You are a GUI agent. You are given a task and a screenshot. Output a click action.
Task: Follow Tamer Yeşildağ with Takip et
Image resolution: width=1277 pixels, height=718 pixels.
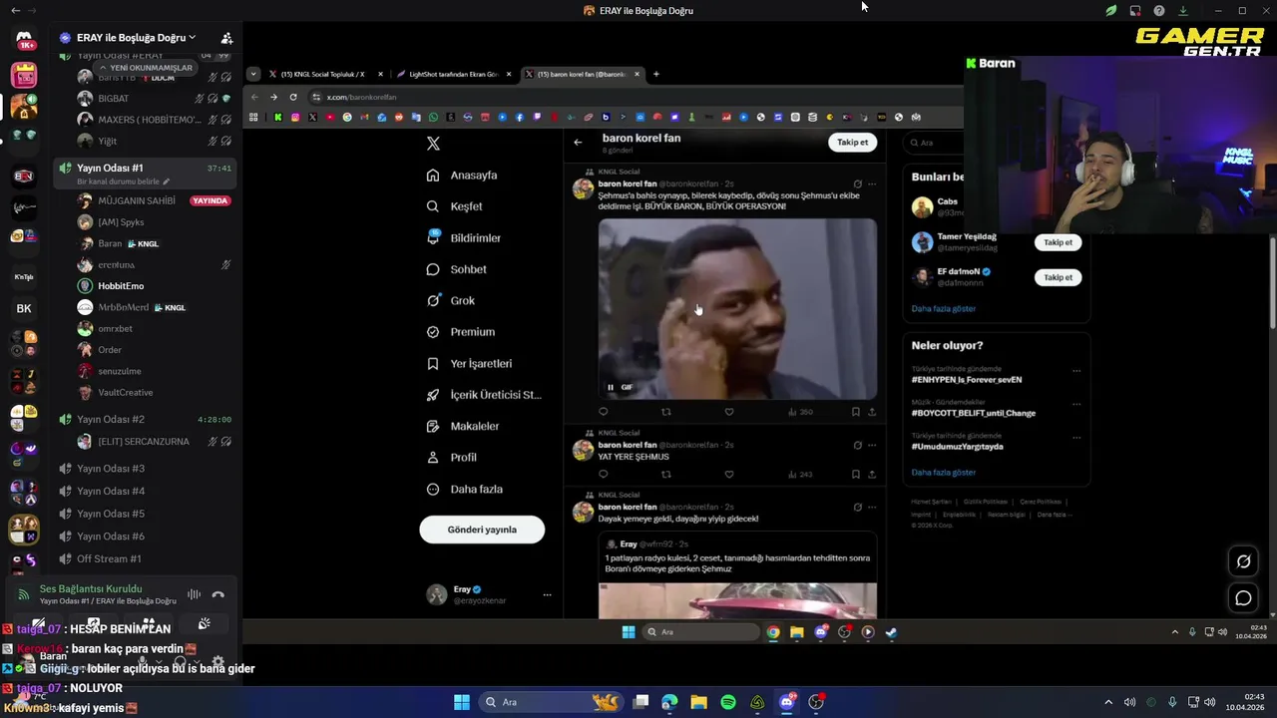click(x=1058, y=242)
